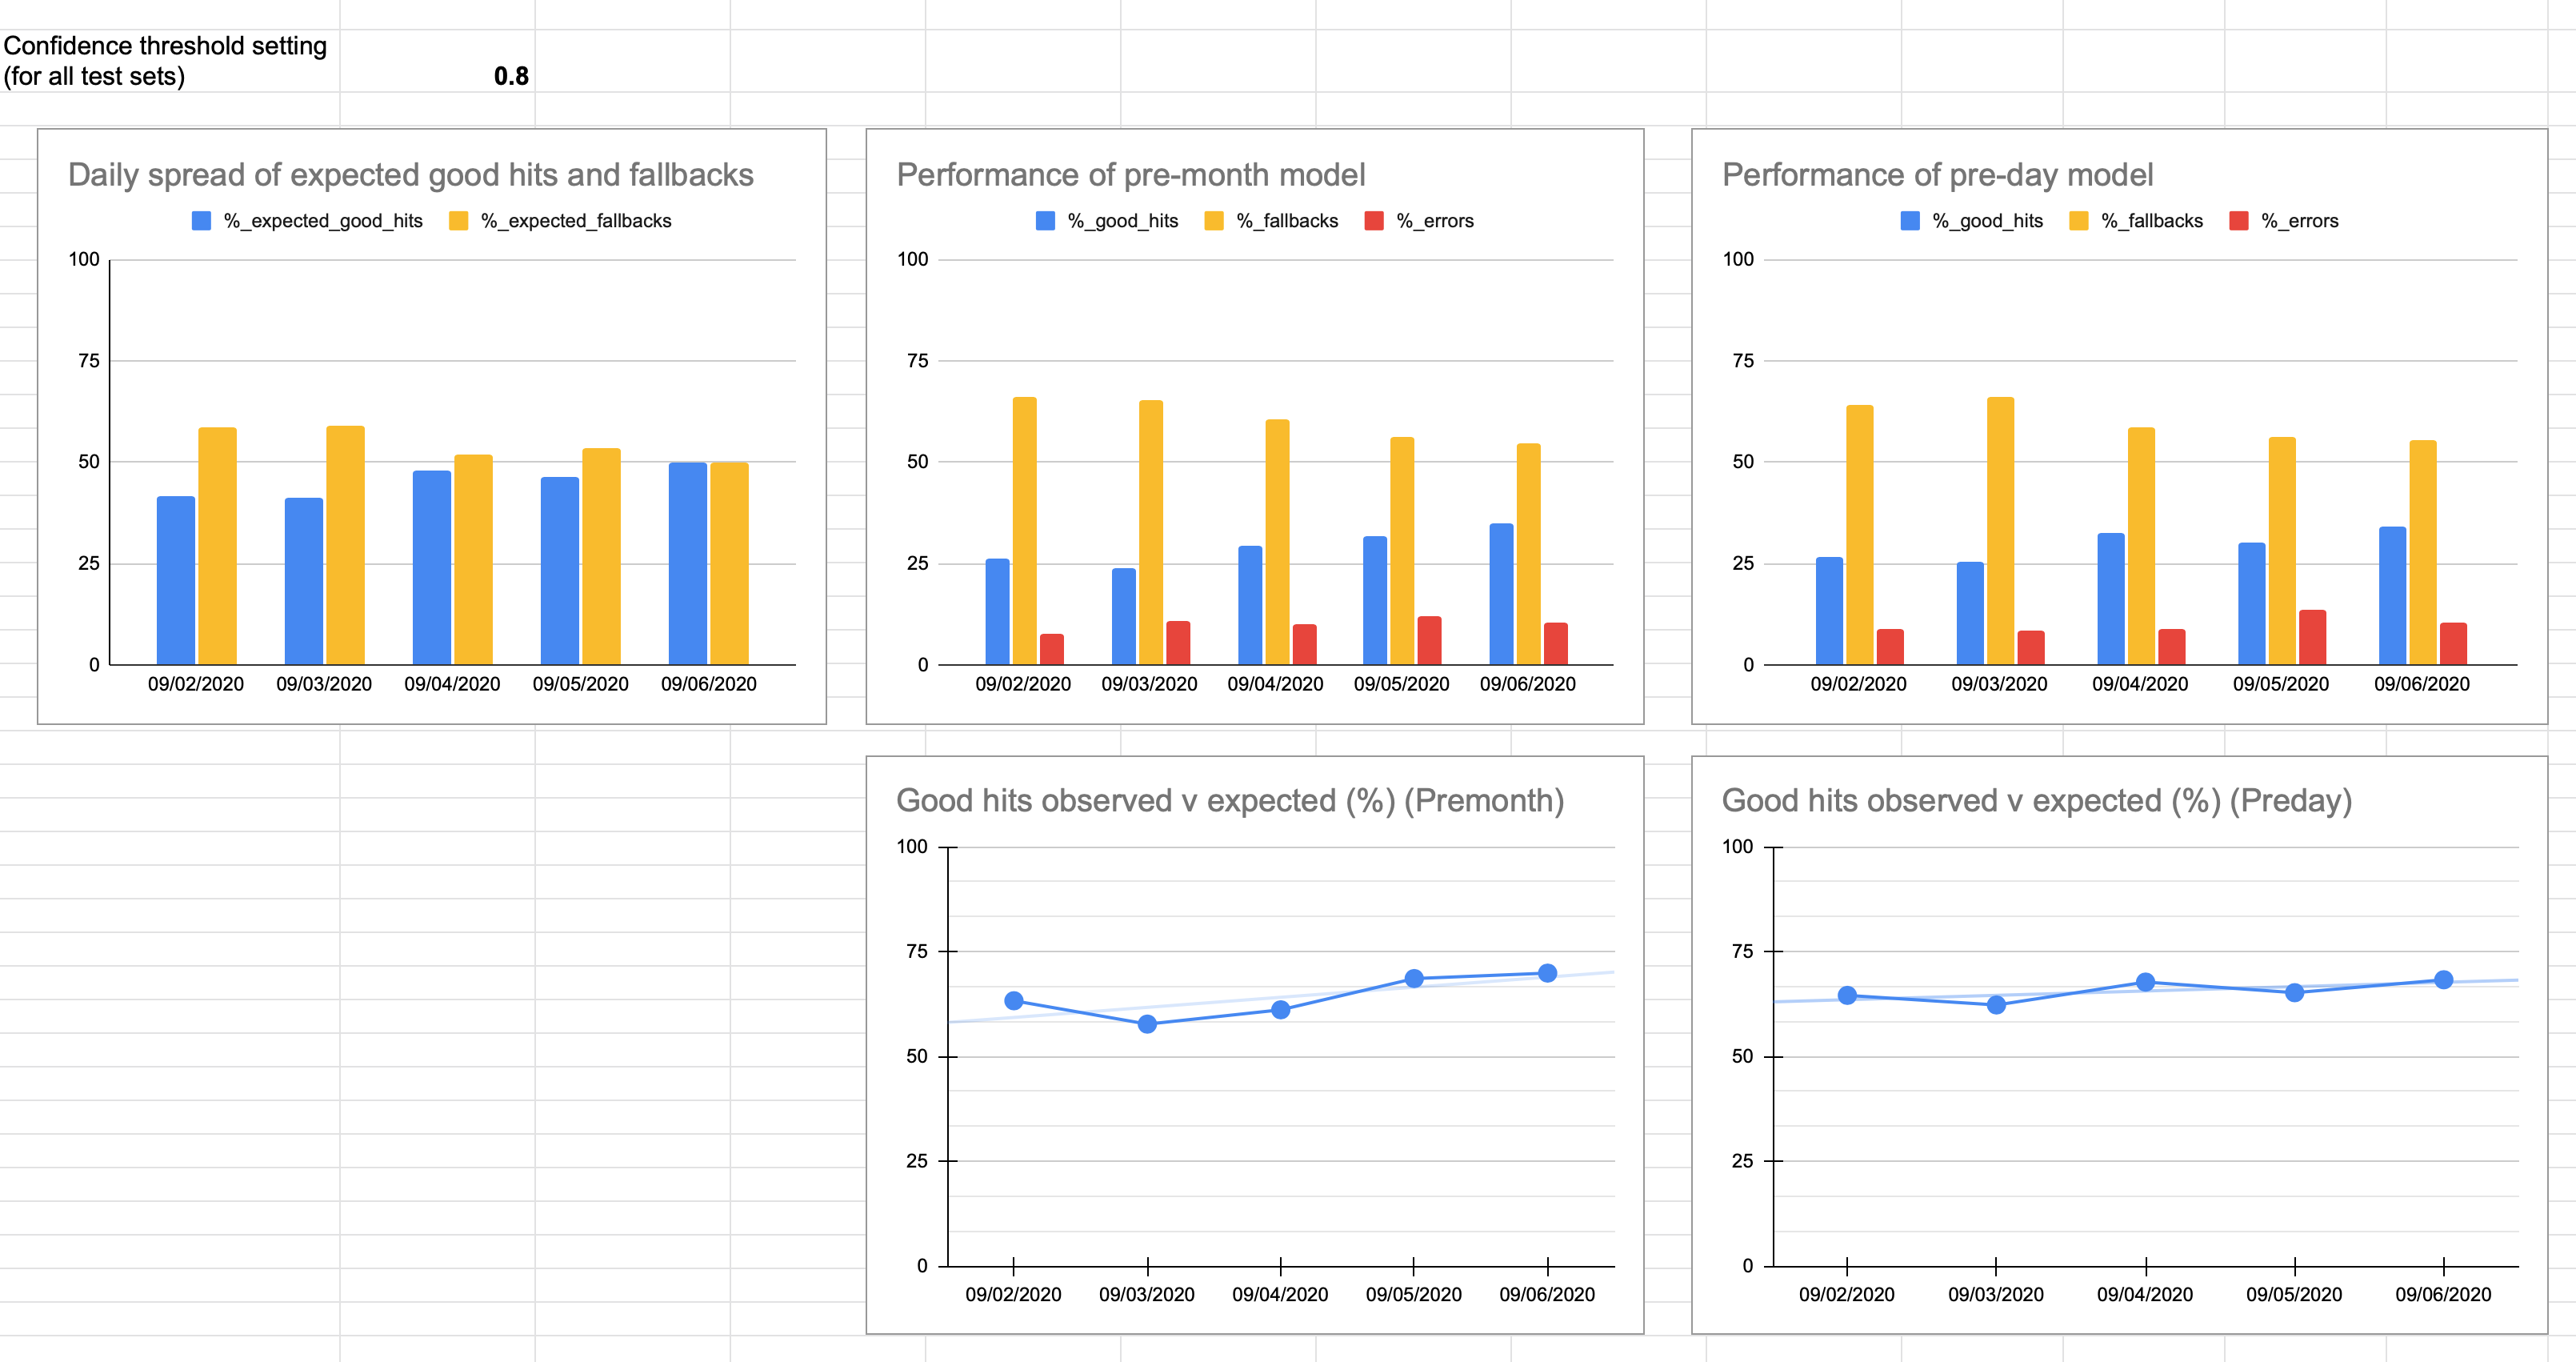Click the blue %_expected_good_hits legend swatch
The image size is (2576, 1362).
point(201,221)
